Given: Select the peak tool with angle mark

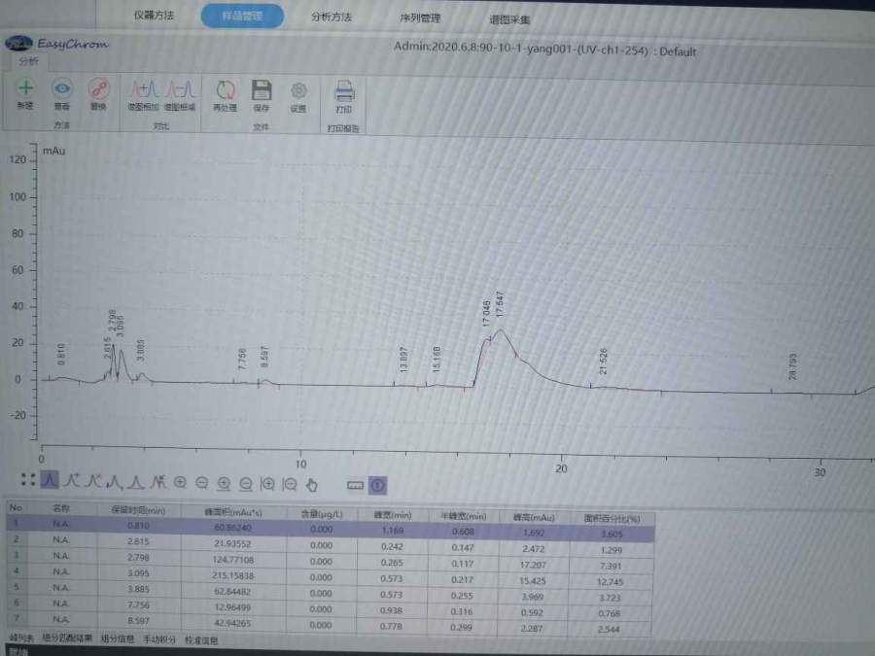Looking at the screenshot, I should click(93, 481).
